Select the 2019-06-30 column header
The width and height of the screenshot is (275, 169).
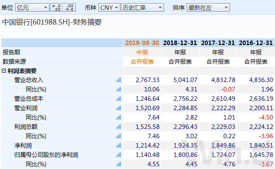[x=142, y=43]
